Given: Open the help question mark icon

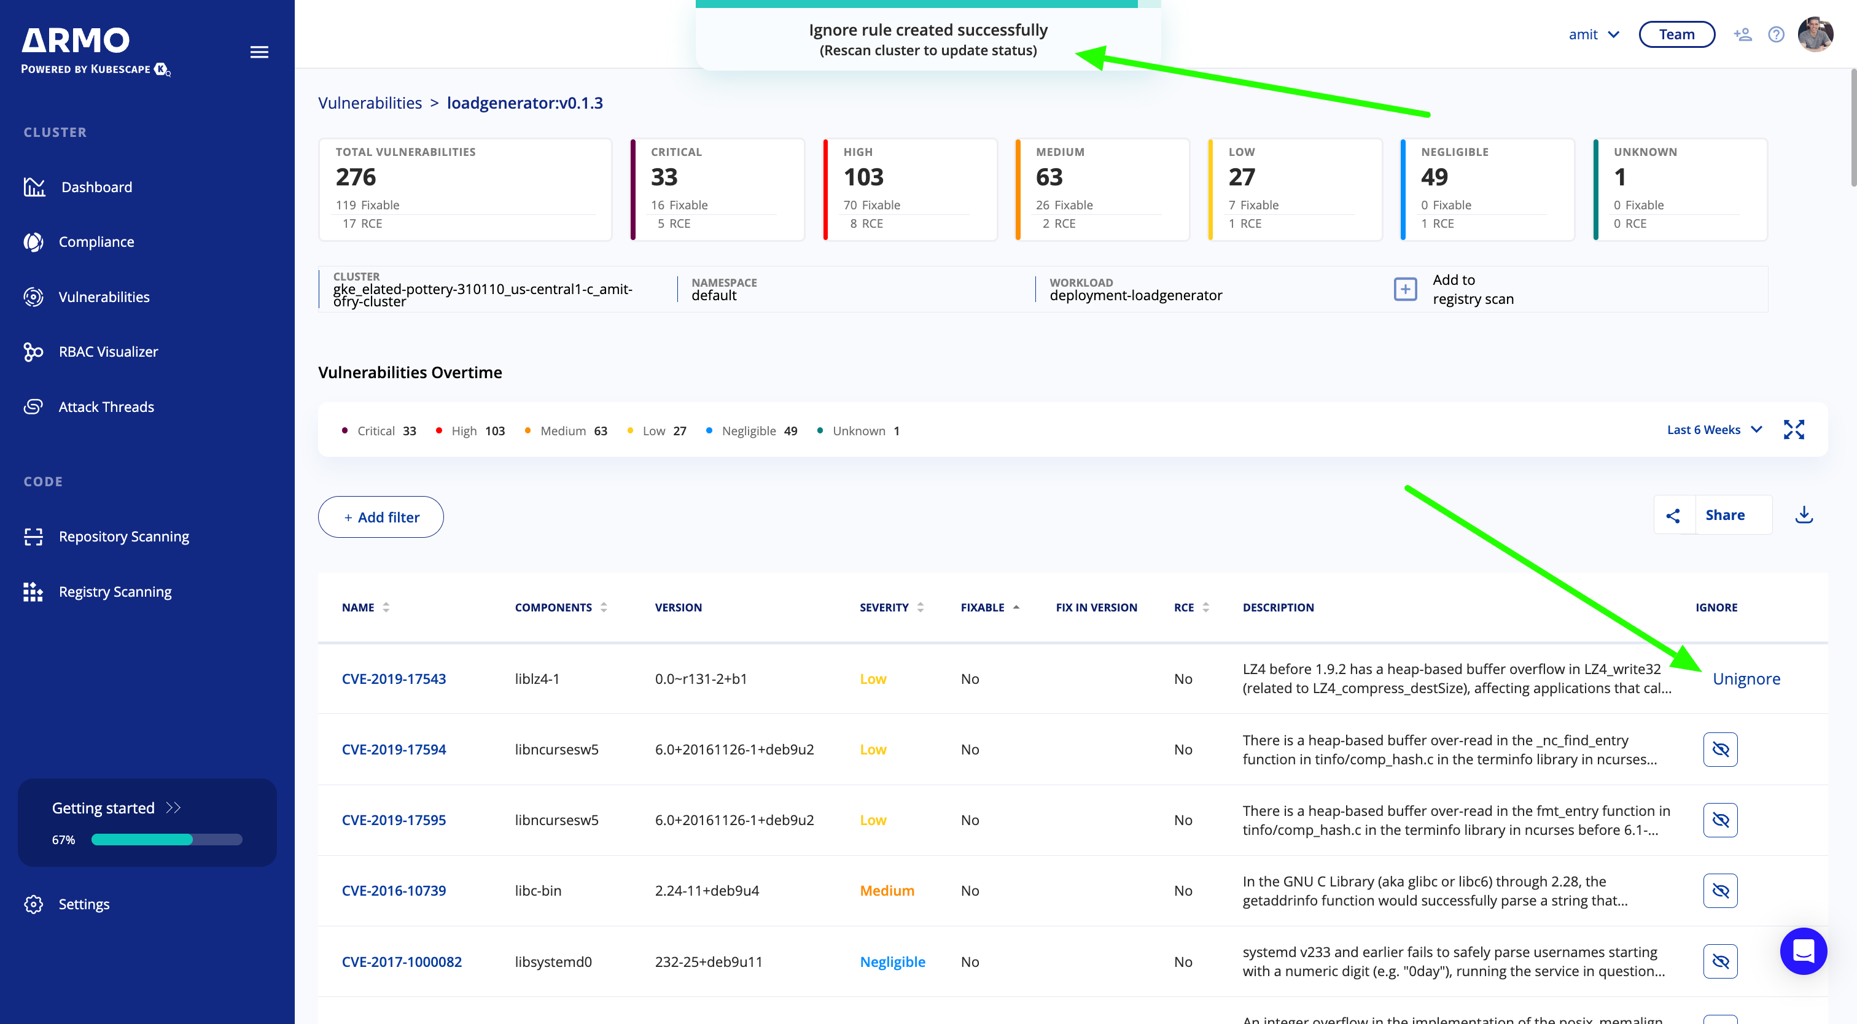Looking at the screenshot, I should point(1775,34).
